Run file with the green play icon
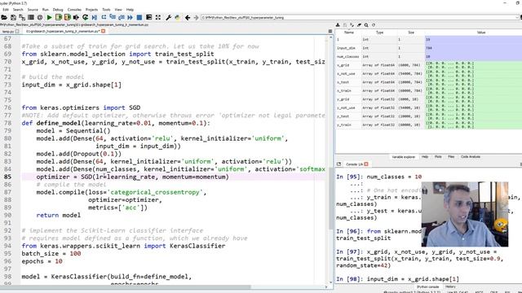The image size is (522, 293). [49, 17]
